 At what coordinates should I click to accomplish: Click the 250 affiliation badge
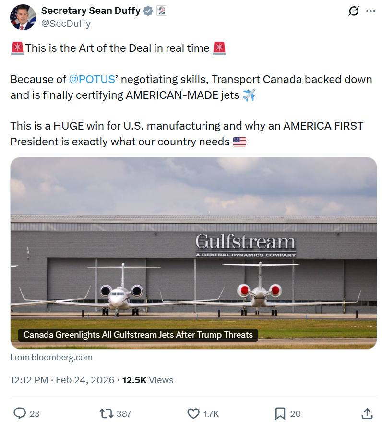point(162,11)
